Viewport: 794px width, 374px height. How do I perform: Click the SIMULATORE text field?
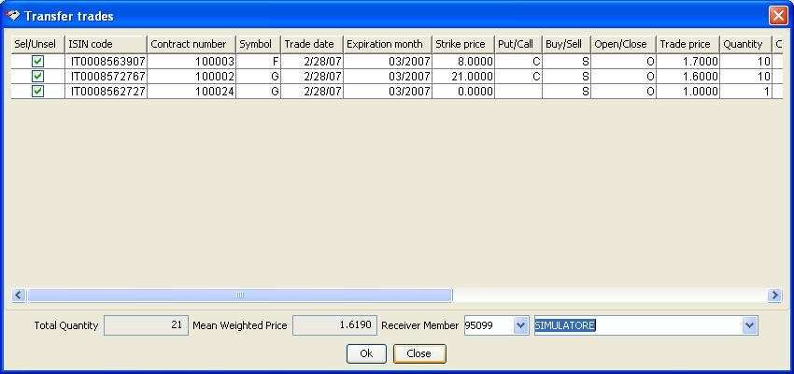[638, 326]
